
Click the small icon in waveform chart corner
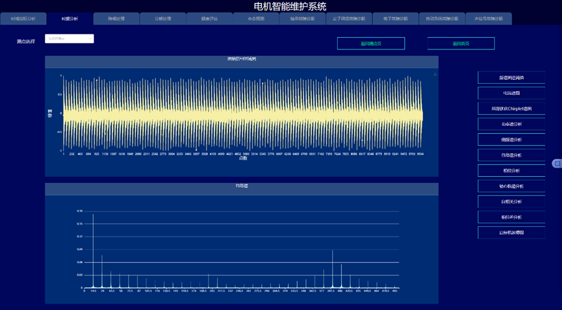tap(435, 75)
